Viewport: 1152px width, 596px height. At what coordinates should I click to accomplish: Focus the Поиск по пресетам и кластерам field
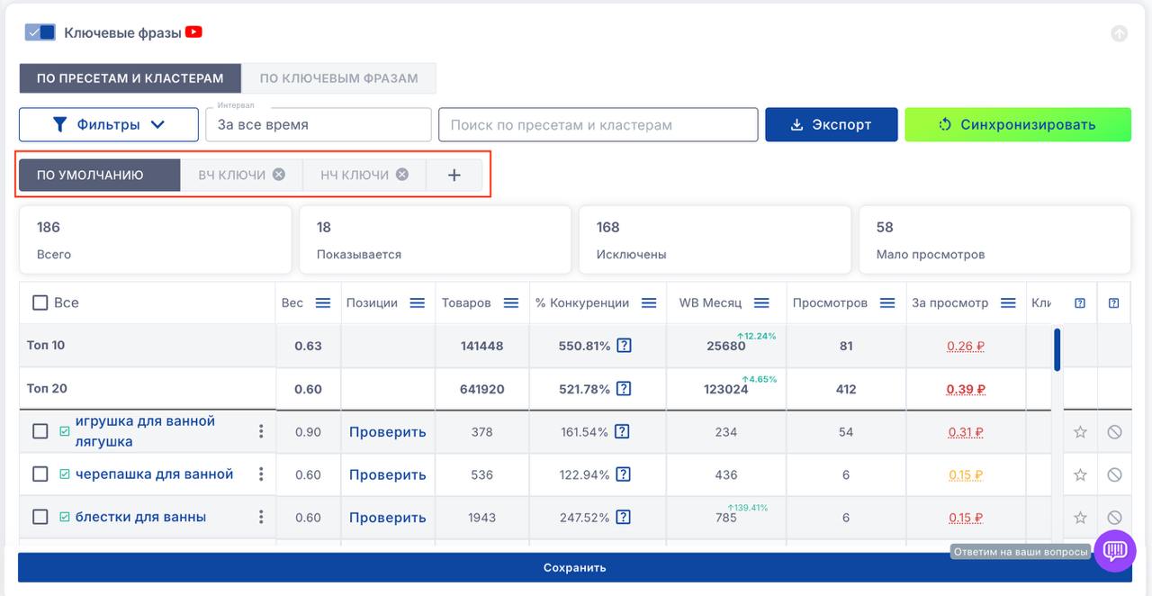click(x=598, y=125)
